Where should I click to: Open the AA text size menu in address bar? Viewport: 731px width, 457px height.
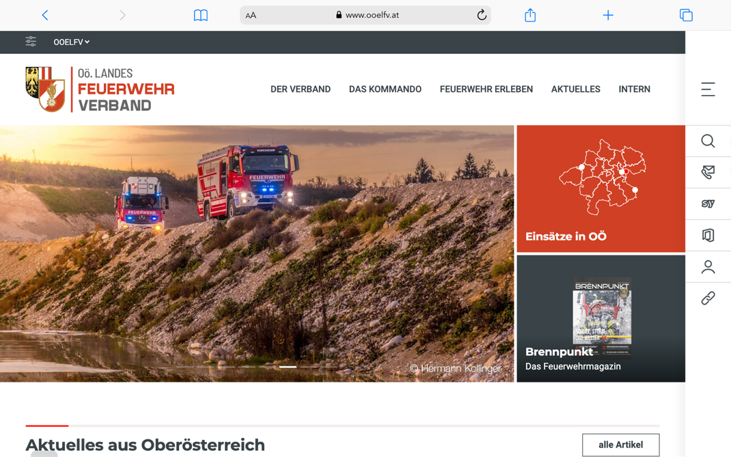pos(251,15)
